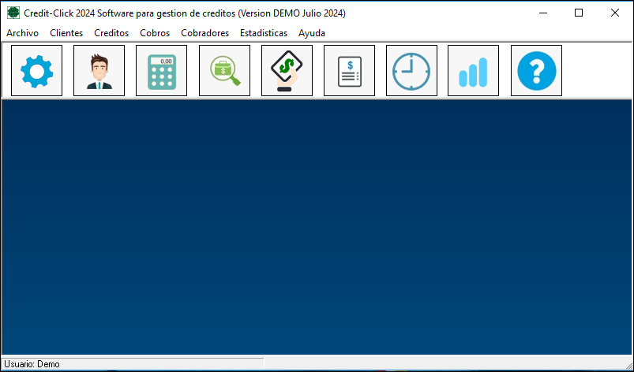Expand the Creditos menu
The image size is (634, 372).
(x=111, y=33)
